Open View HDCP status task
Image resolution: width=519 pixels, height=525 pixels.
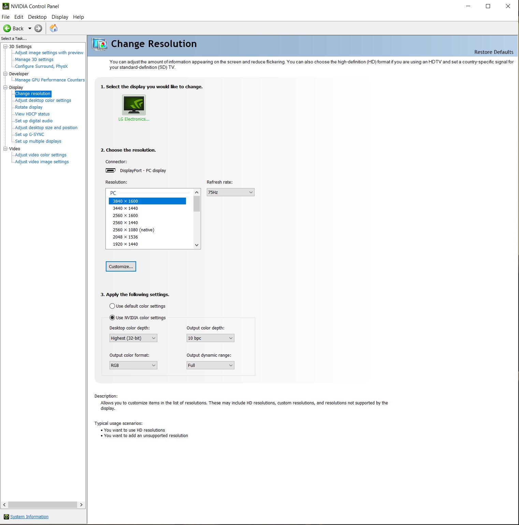point(32,114)
